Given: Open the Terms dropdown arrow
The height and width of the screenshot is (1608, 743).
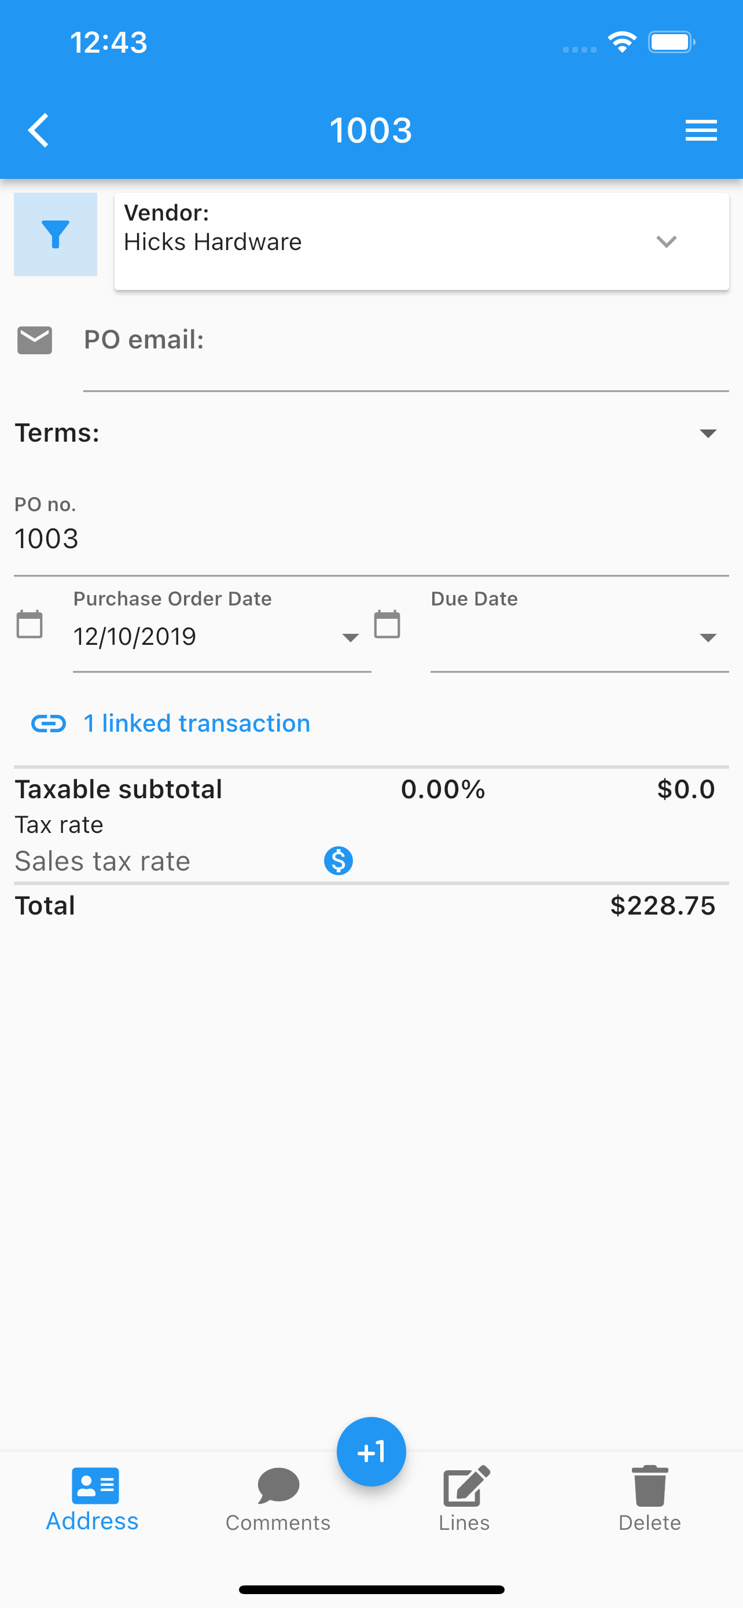Looking at the screenshot, I should click(x=708, y=433).
